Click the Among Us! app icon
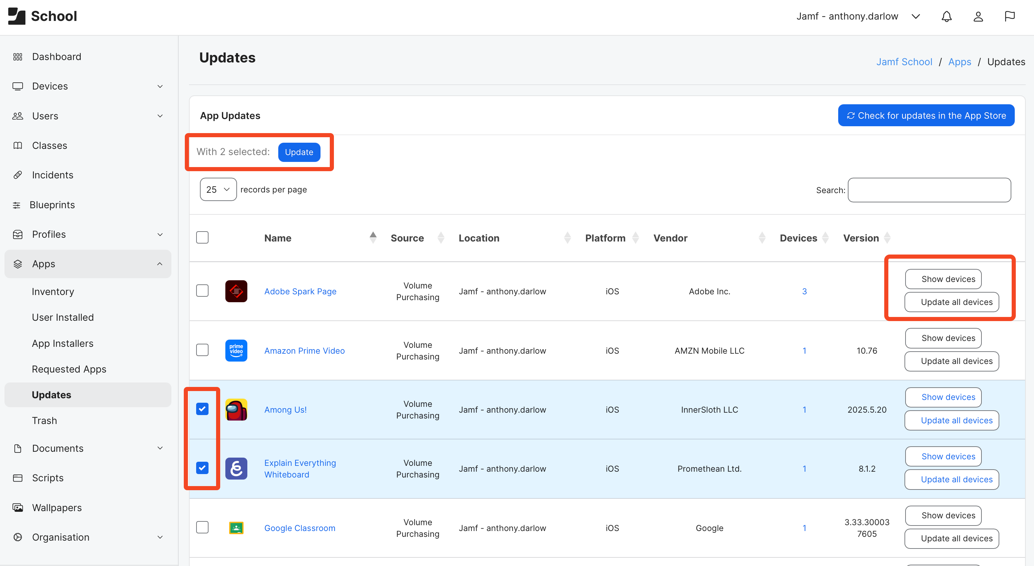 click(236, 410)
